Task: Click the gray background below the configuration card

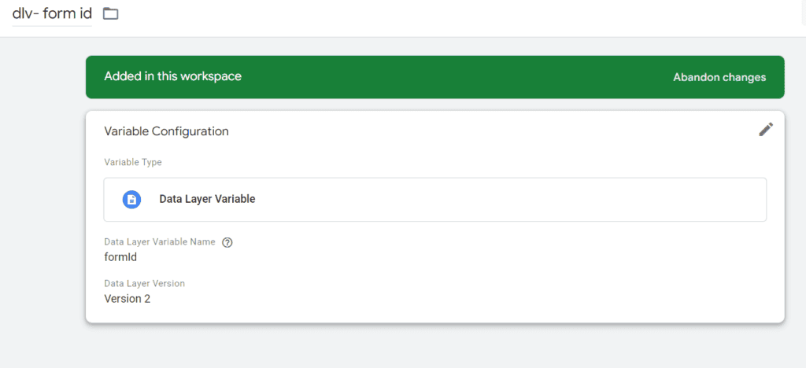Action: [434, 346]
